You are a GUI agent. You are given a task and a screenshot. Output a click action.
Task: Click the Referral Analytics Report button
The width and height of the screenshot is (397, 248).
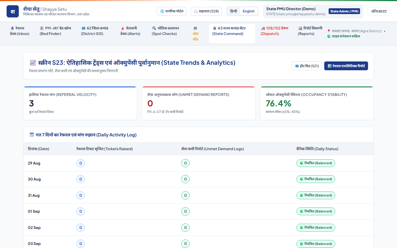tap(346, 66)
